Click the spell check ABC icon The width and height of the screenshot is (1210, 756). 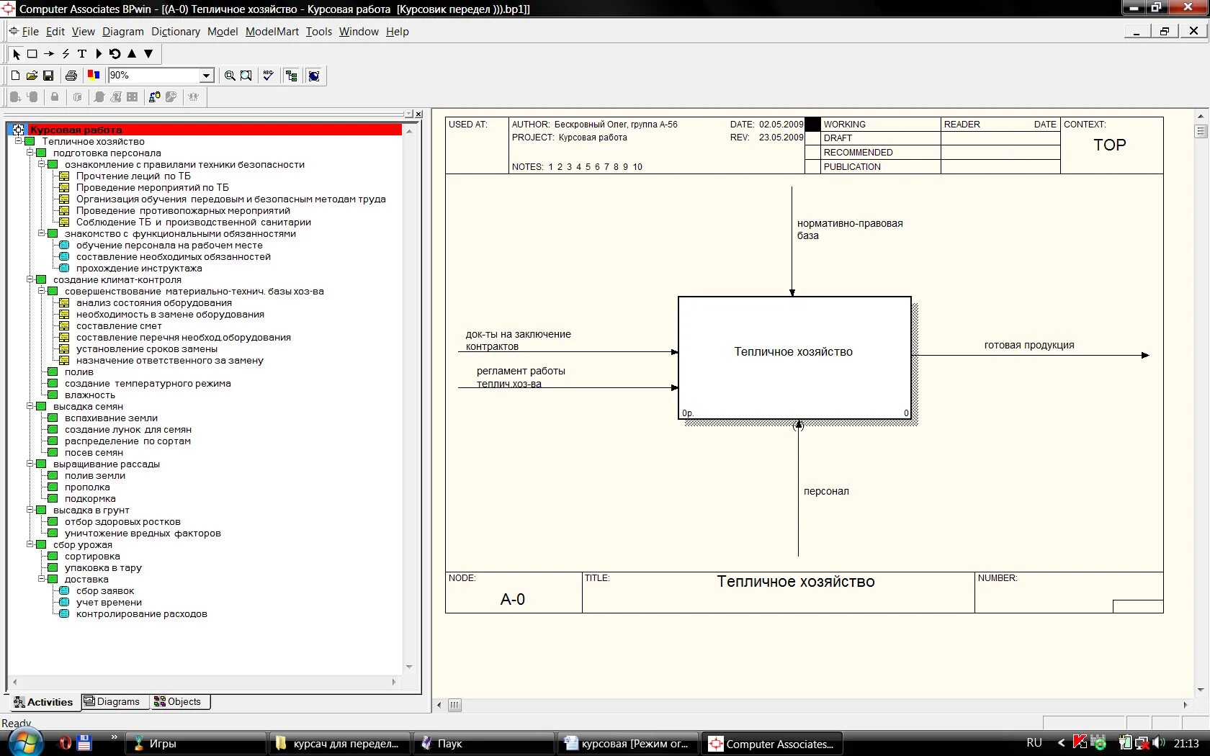click(268, 76)
